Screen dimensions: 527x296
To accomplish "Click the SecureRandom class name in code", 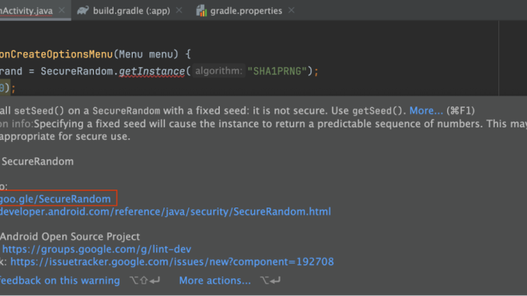I will (x=77, y=71).
